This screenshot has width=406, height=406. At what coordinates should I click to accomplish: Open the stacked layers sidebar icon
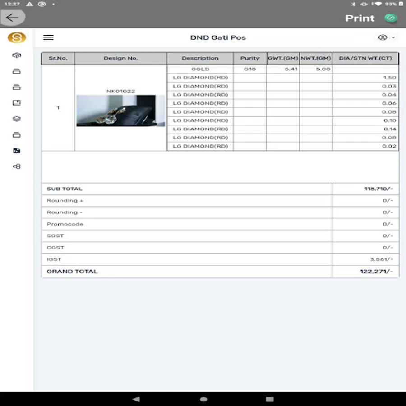17,119
